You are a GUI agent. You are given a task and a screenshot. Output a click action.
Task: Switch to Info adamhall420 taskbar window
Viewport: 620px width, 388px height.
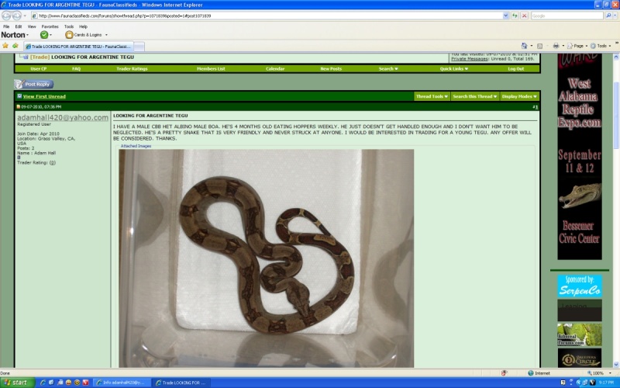pos(122,383)
